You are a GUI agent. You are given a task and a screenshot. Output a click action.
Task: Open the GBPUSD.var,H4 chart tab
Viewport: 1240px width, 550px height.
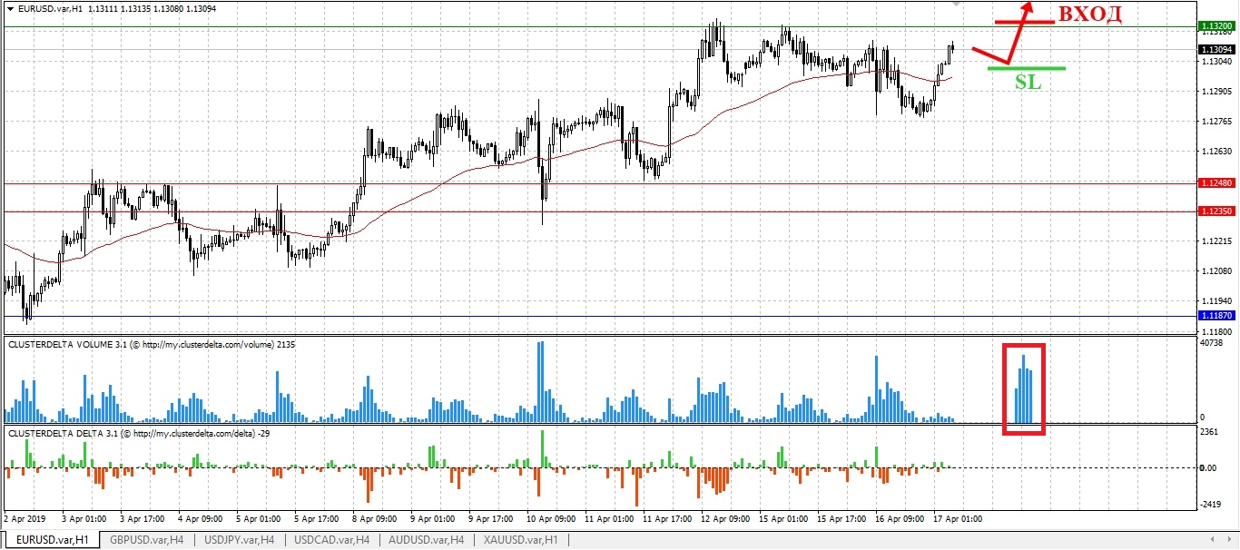tap(147, 540)
